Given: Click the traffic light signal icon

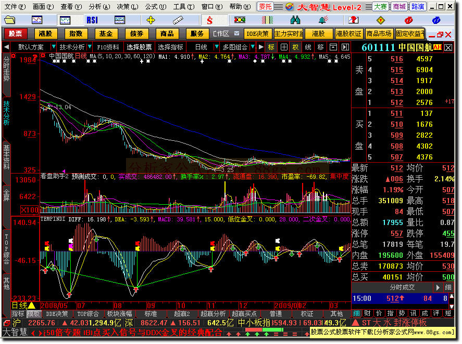Looking at the screenshot, I should coord(240,20).
